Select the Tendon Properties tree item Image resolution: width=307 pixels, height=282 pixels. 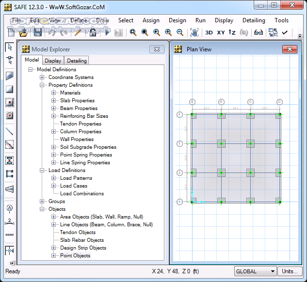[x=81, y=124]
